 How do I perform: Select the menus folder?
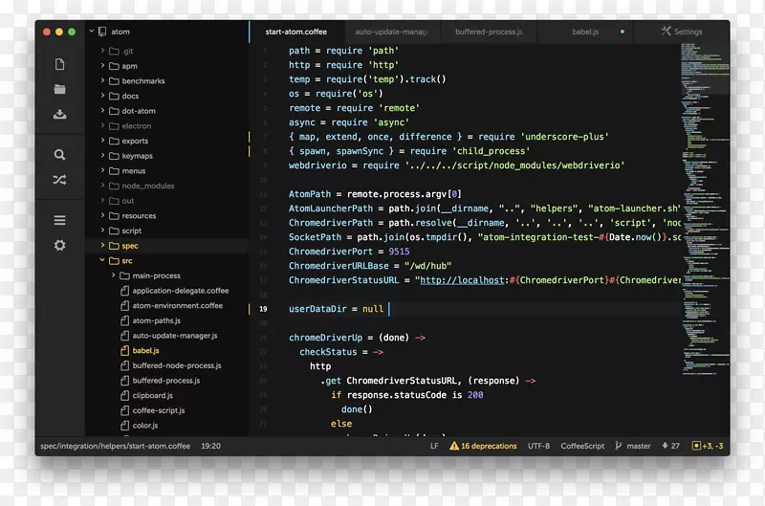(x=134, y=171)
